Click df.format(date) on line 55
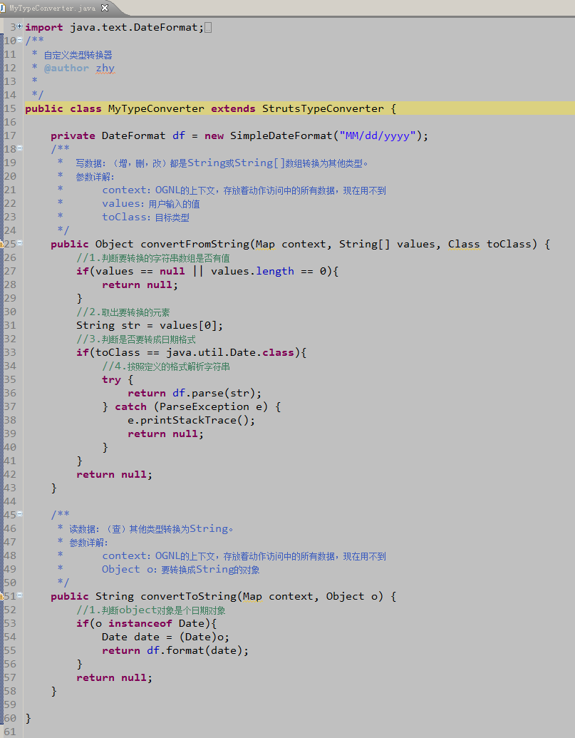 point(195,650)
